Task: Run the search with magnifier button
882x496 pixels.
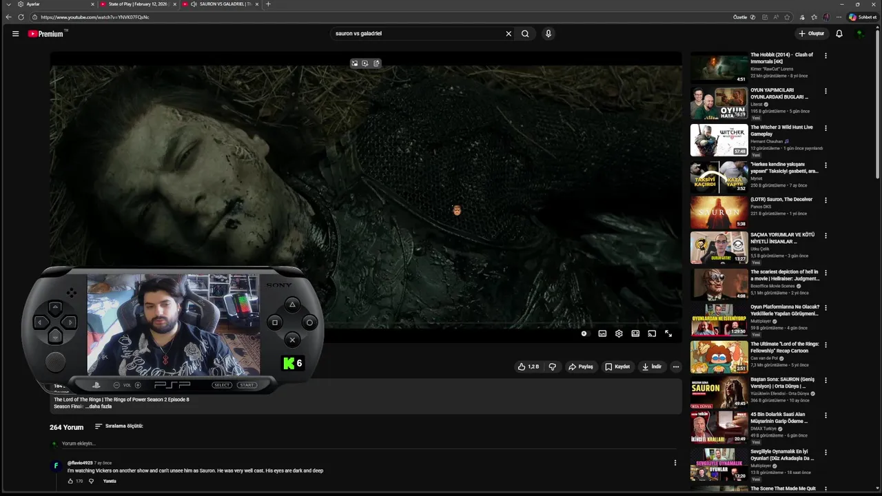Action: click(x=525, y=33)
